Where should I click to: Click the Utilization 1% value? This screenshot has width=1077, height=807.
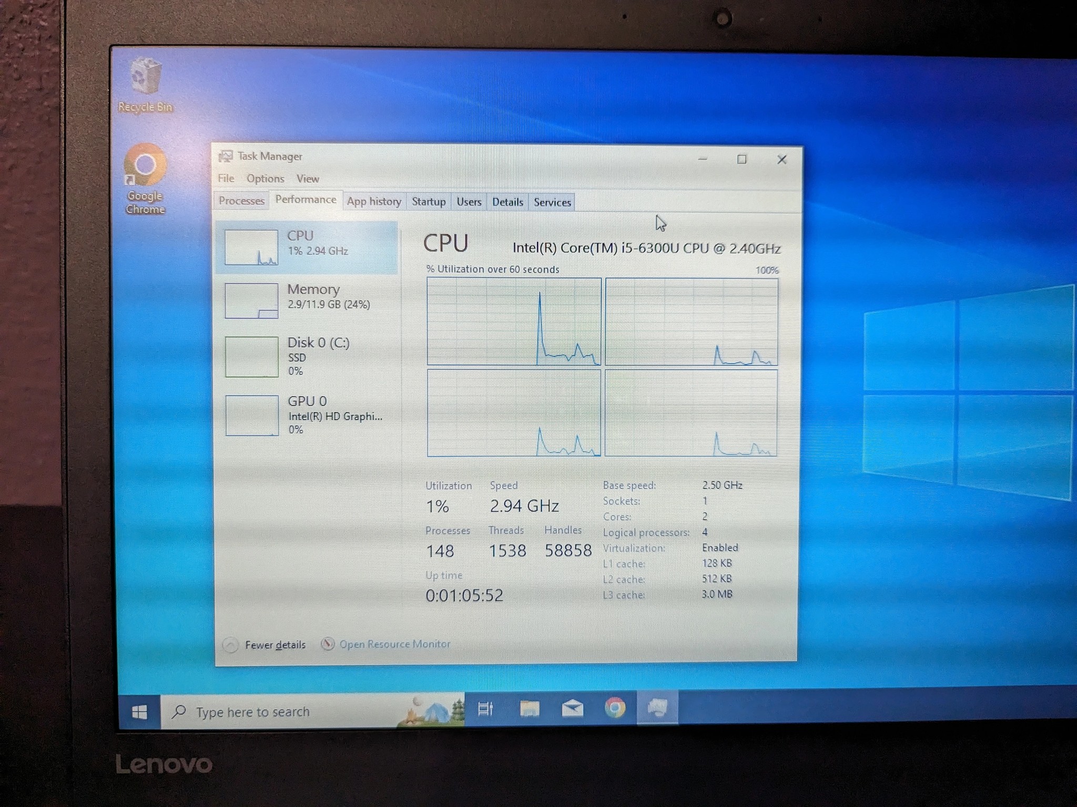click(x=437, y=506)
